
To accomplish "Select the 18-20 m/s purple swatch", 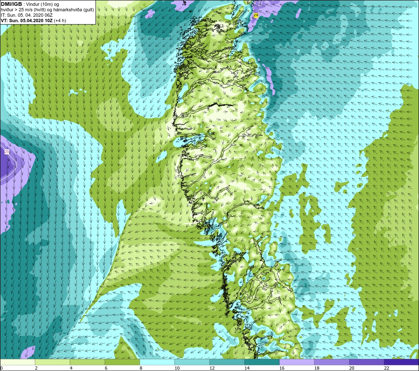I will coord(332,362).
